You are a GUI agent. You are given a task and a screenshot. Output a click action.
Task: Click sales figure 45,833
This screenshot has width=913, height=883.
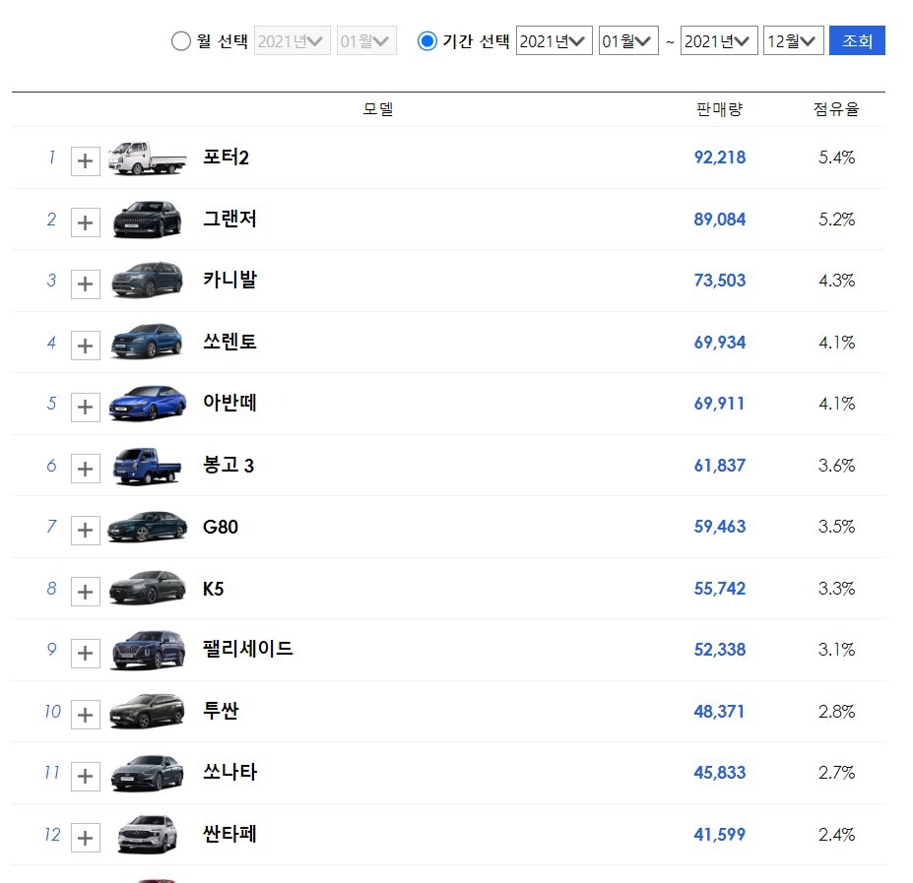pyautogui.click(x=720, y=773)
